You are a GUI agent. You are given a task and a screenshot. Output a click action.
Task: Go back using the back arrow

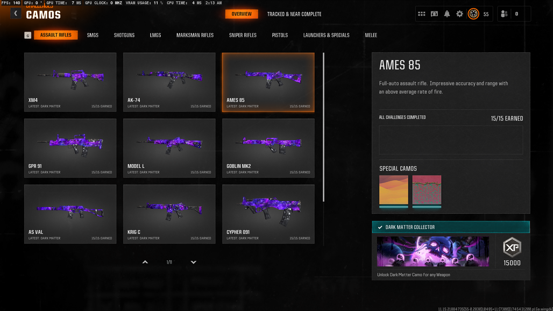16,13
